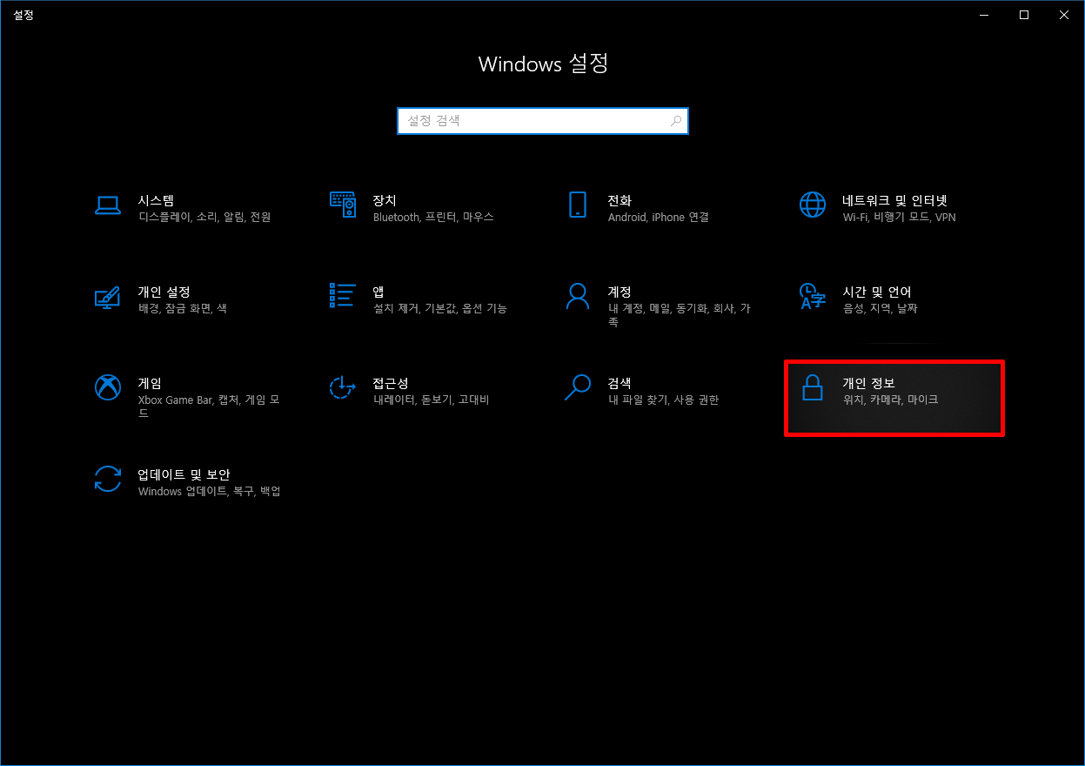Open the 개인 설정 paintbrush icon
Screen dimensions: 1085x766
coord(108,296)
